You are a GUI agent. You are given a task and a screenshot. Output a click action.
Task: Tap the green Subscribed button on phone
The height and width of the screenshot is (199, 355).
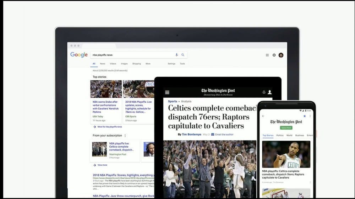point(286,127)
